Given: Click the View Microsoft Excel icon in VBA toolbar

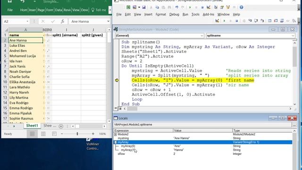Looking at the screenshot, I should click(x=128, y=8).
